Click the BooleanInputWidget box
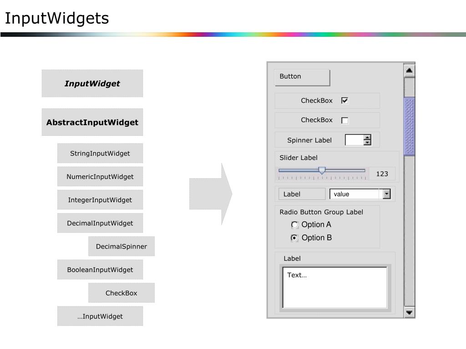 (100, 270)
